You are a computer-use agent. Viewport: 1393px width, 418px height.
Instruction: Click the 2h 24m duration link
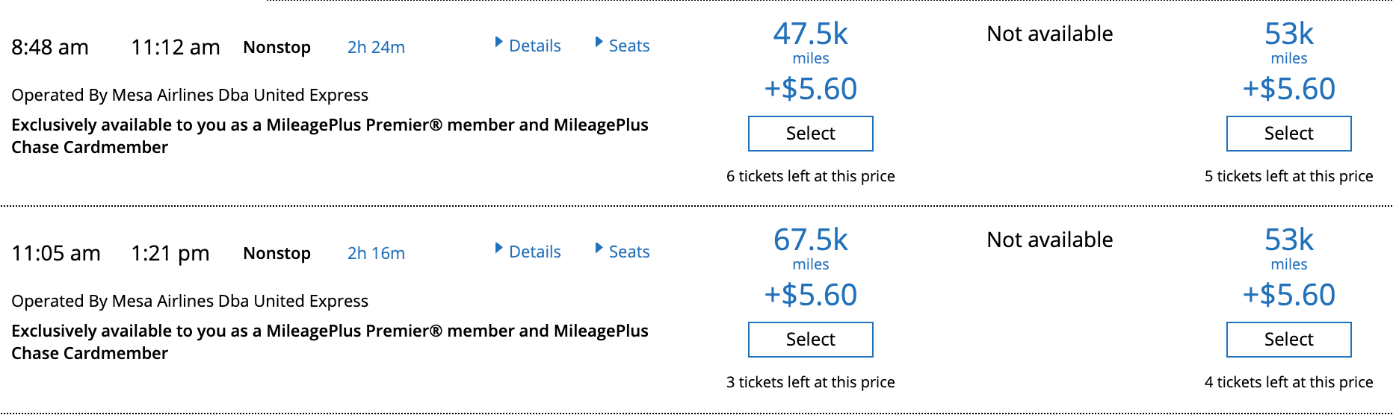(376, 47)
